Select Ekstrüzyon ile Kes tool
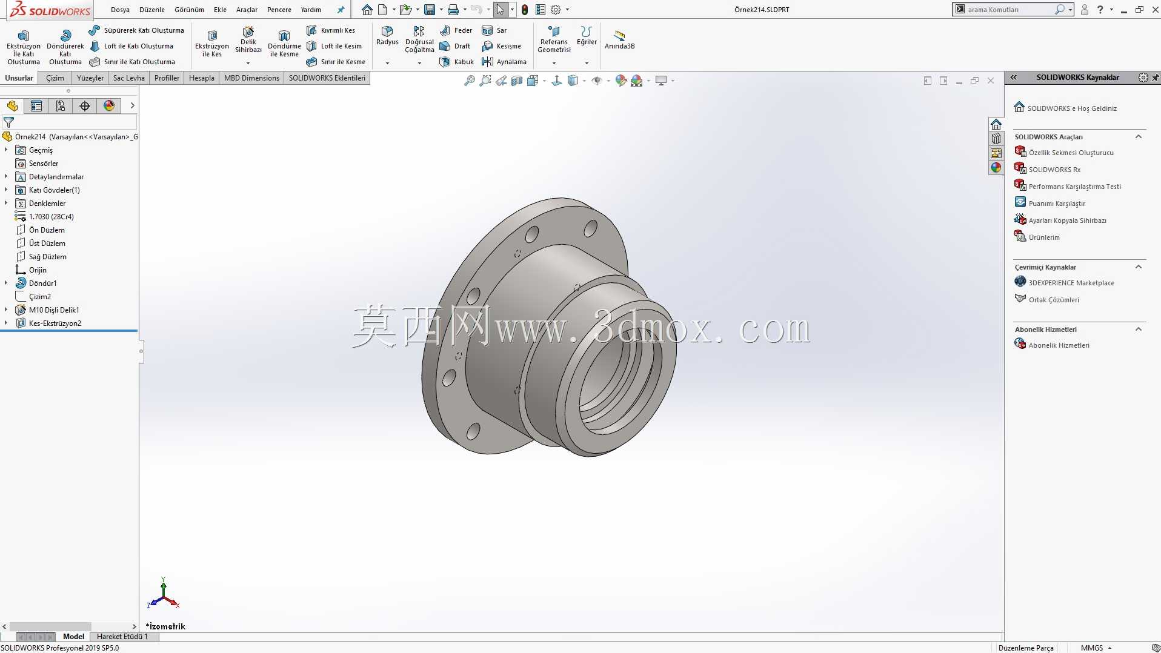The image size is (1161, 653). [212, 44]
